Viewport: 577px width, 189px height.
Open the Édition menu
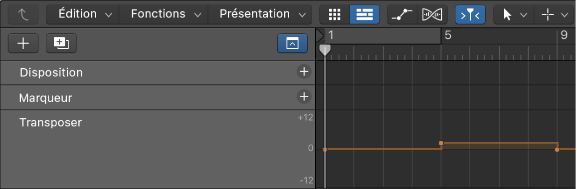click(x=85, y=15)
